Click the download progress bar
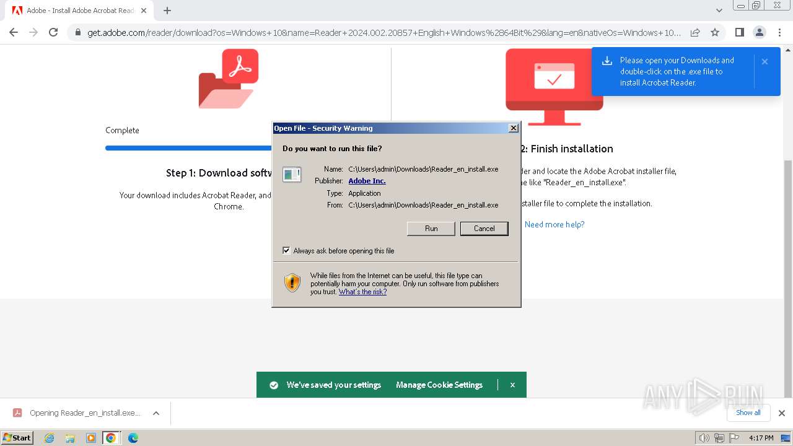This screenshot has width=793, height=446. click(189, 148)
